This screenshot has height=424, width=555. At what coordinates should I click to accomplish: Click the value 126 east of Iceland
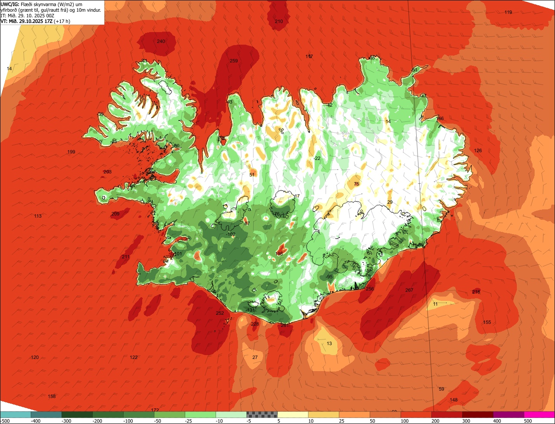478,150
